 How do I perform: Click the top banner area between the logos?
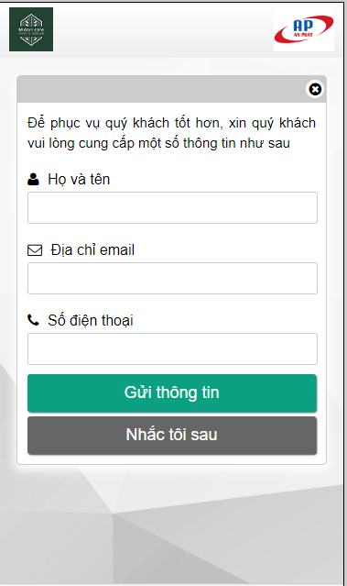coord(163,29)
